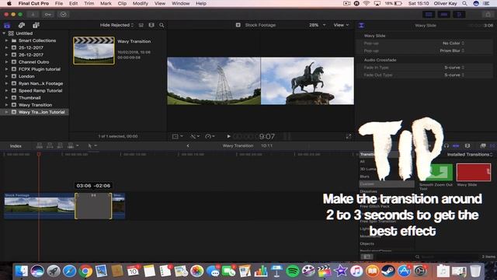The width and height of the screenshot is (497, 280).
Task: Click the Import Media arrow button
Action: (x=33, y=14)
